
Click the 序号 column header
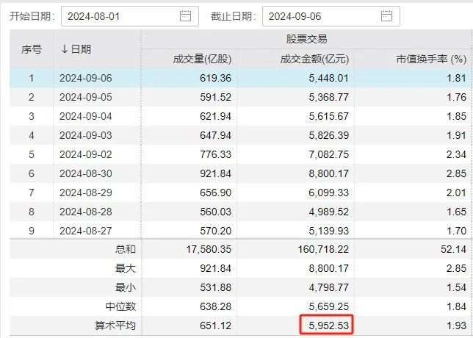click(32, 49)
